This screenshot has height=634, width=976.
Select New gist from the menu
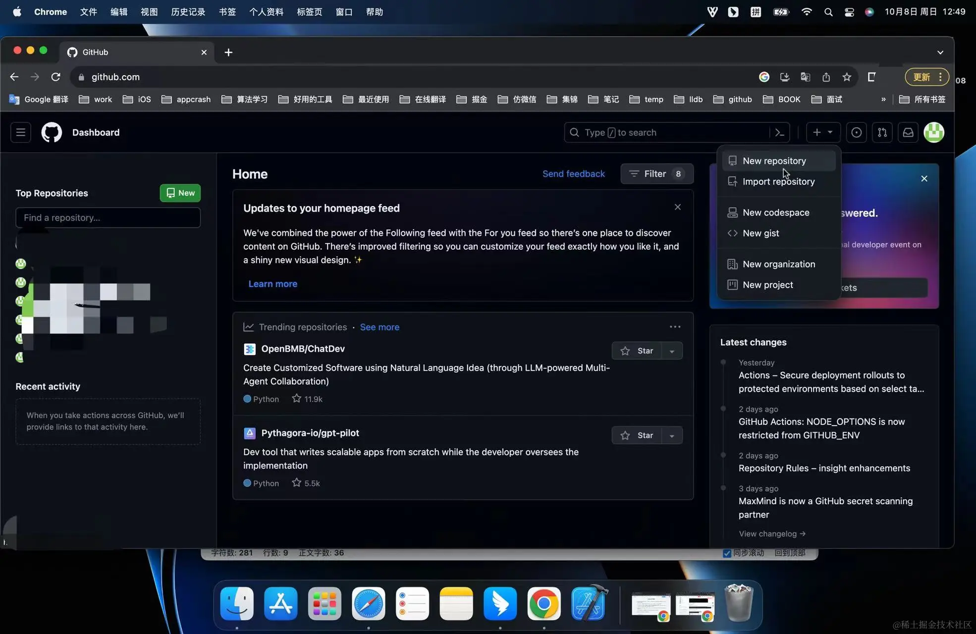[760, 233]
